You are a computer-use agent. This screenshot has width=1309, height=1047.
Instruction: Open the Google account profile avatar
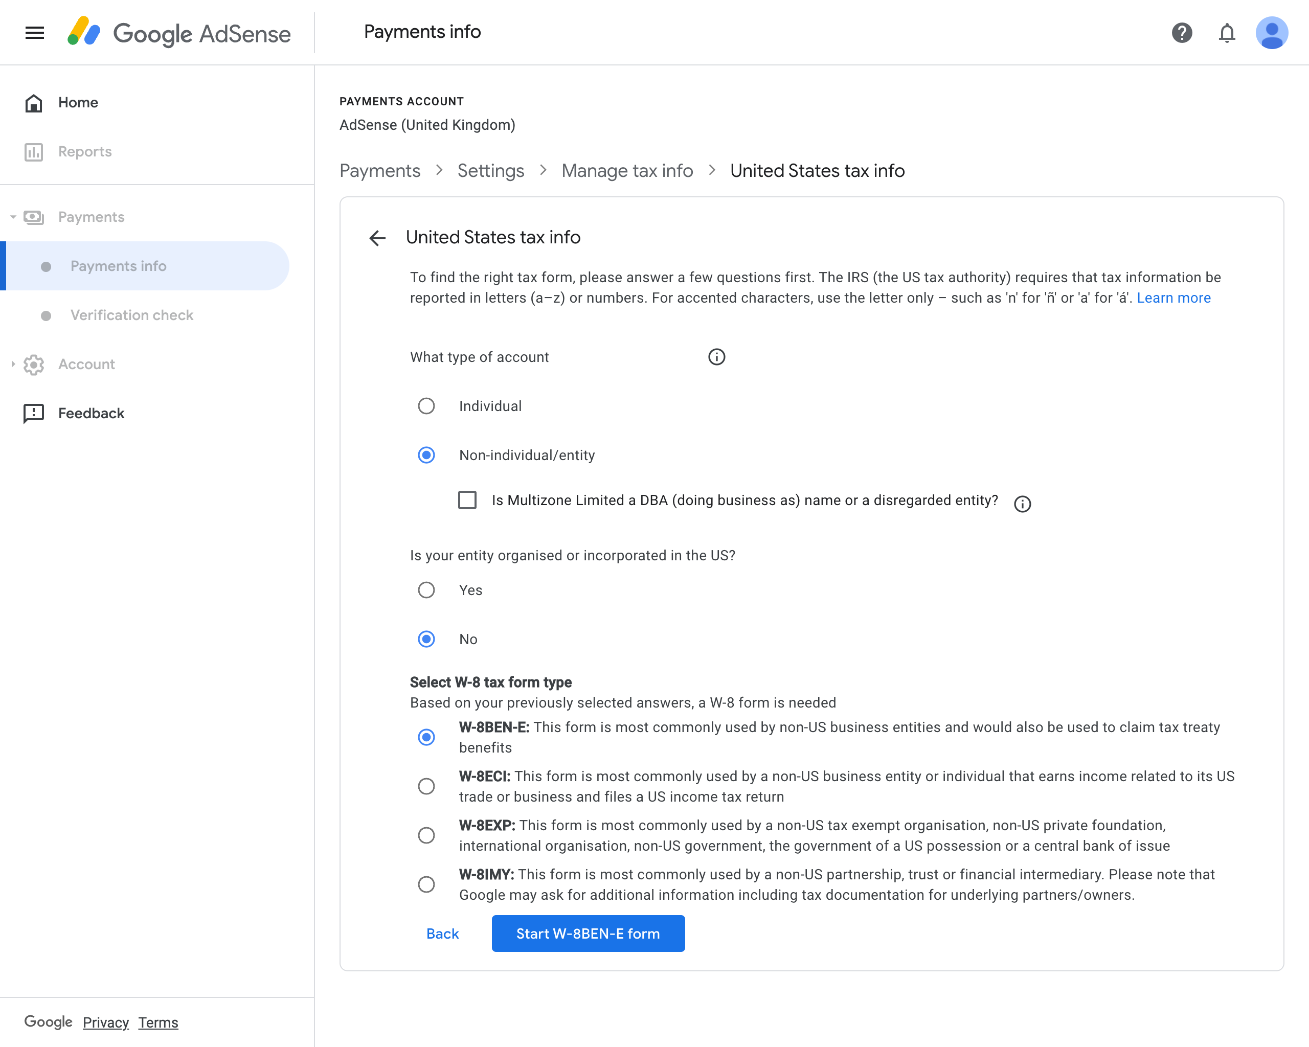point(1272,33)
